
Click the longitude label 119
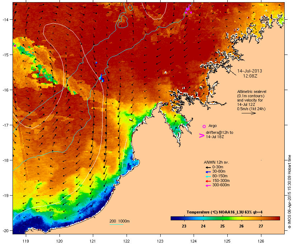26,241
